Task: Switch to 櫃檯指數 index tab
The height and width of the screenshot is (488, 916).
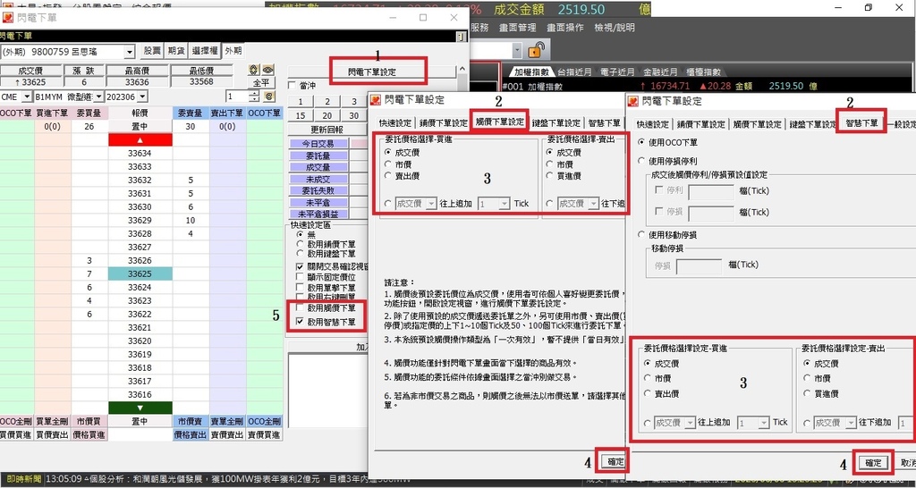Action: click(x=704, y=72)
